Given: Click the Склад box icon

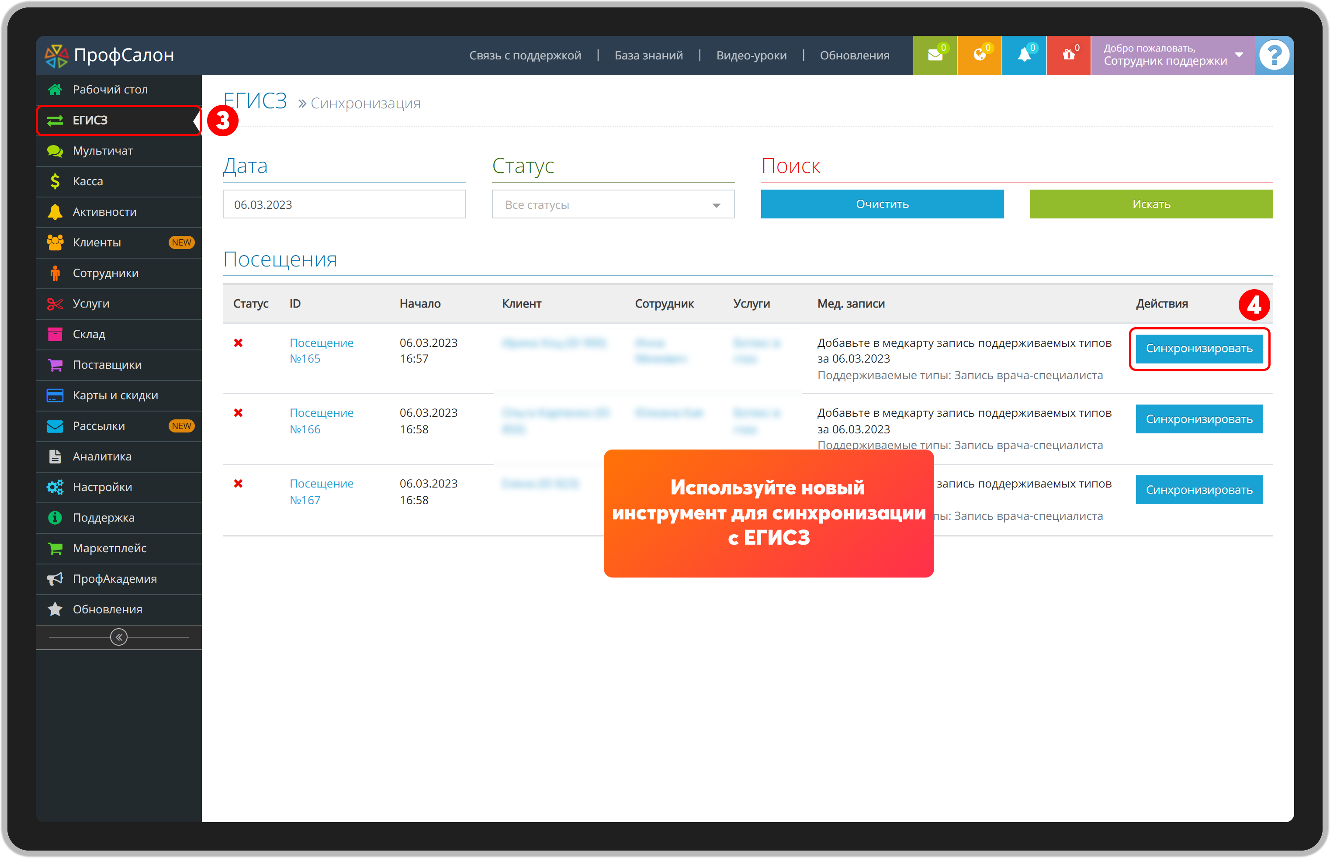Looking at the screenshot, I should pos(55,334).
